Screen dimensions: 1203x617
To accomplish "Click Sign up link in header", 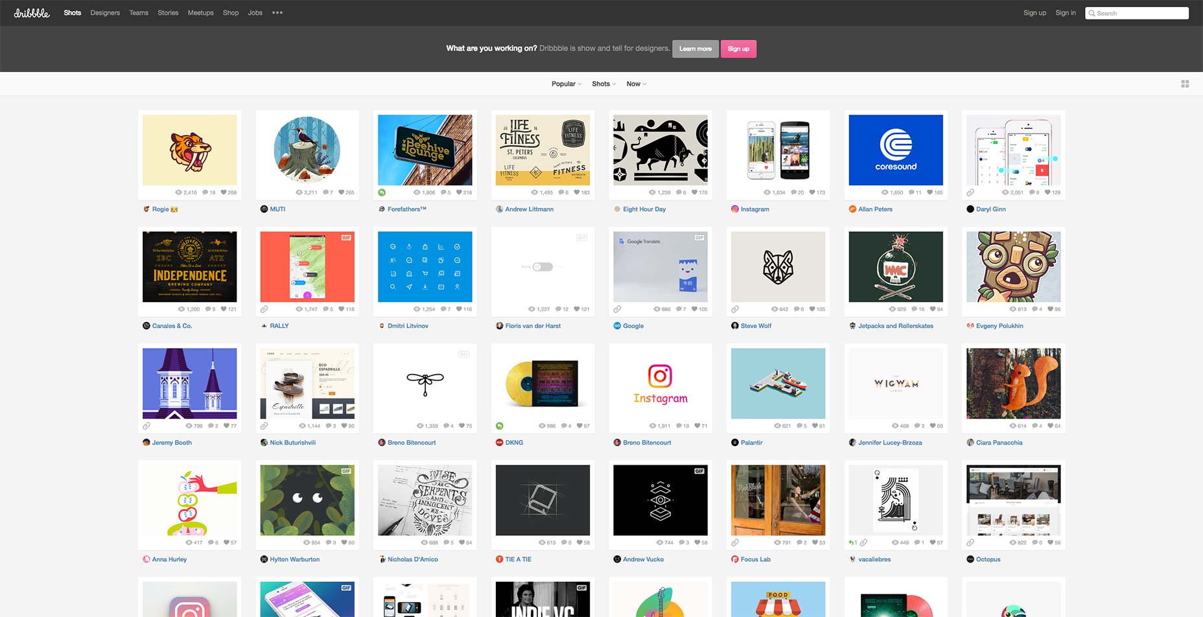I will point(1034,13).
